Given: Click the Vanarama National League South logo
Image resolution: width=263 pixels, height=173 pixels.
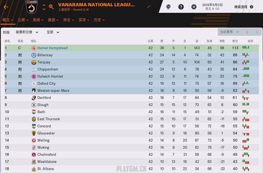Looking at the screenshot, I should coord(31,7).
